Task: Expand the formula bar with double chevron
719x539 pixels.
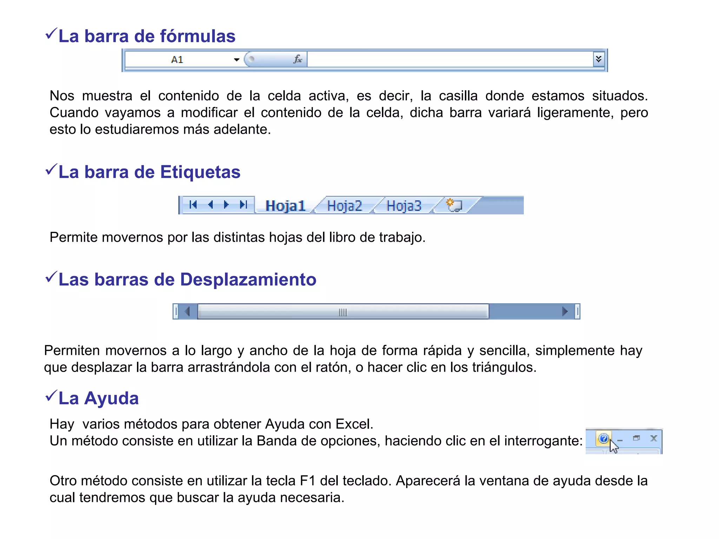Action: 599,59
